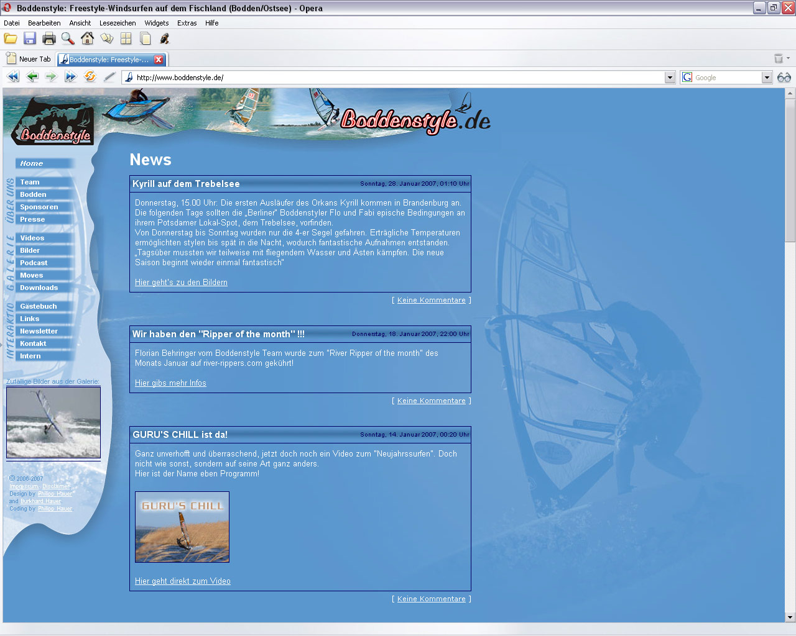Click the Google search engine icon
The width and height of the screenshot is (796, 636).
(687, 78)
